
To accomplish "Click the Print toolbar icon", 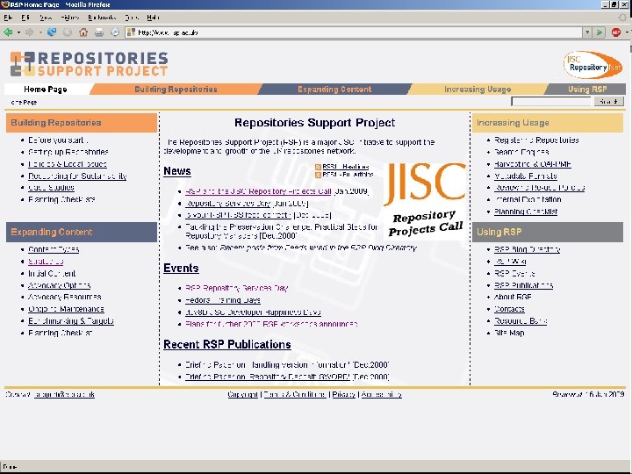I will 99,32.
